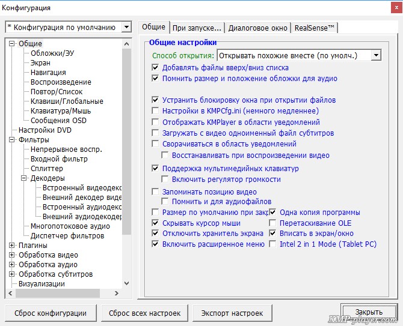Select "Внешний аудиодекодер" tree item

(82, 217)
